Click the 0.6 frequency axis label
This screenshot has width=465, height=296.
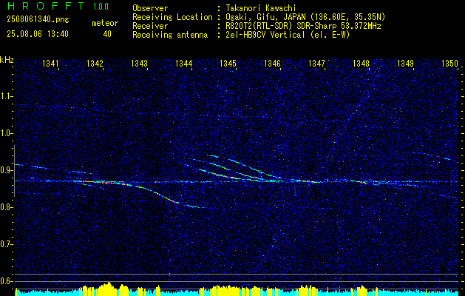6,281
